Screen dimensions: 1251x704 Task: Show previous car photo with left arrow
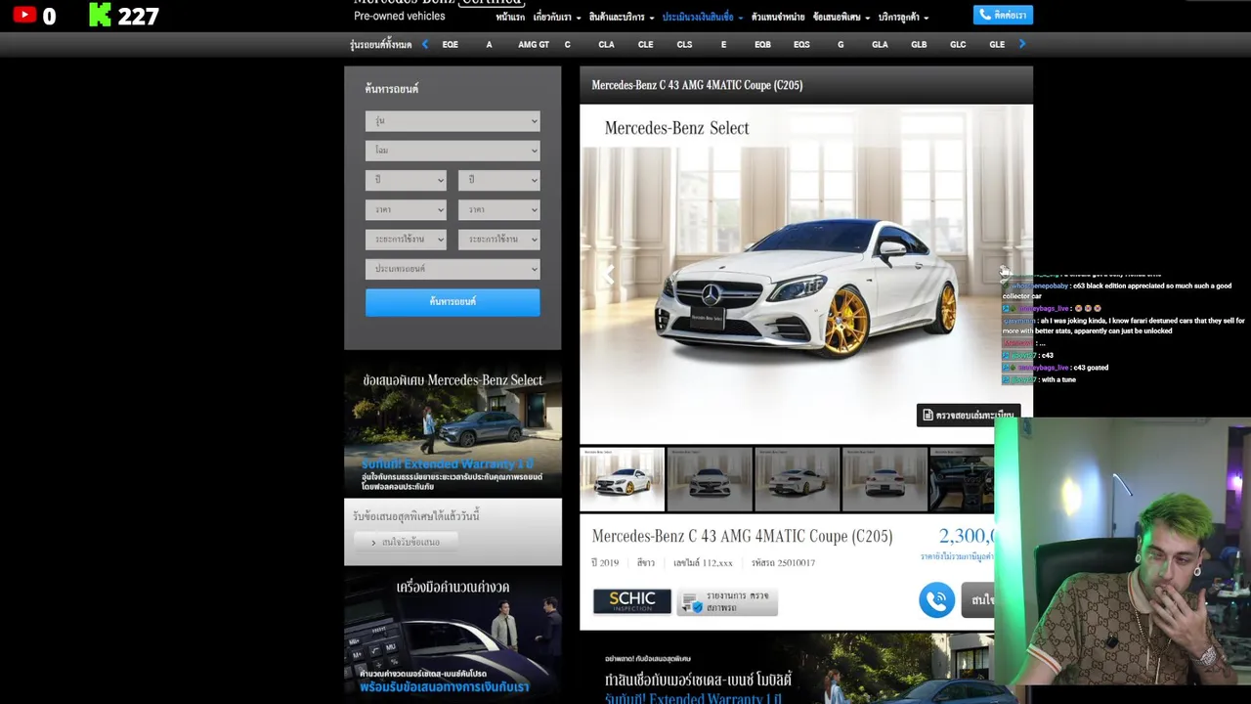click(607, 275)
